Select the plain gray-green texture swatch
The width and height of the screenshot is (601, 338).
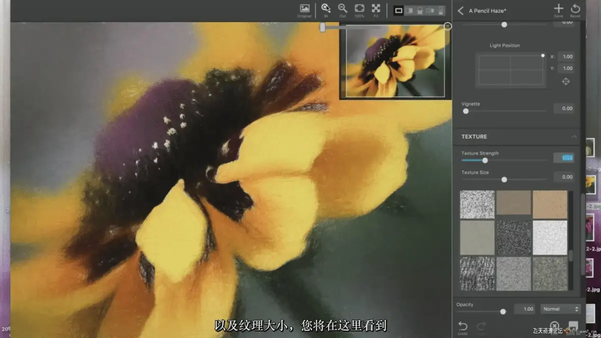tap(477, 238)
